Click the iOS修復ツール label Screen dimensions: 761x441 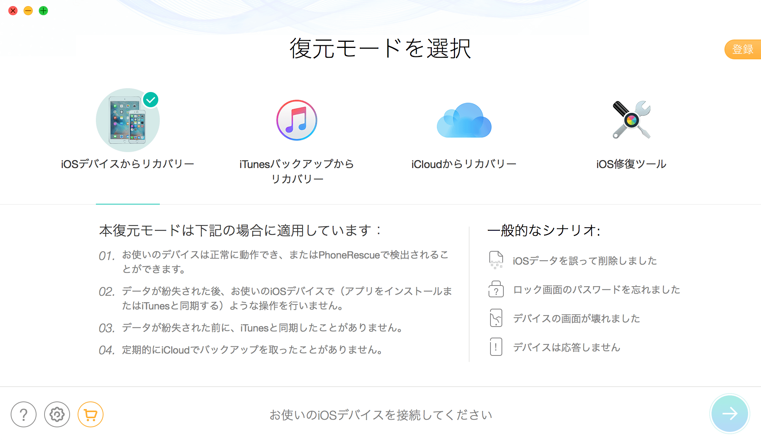coord(632,164)
